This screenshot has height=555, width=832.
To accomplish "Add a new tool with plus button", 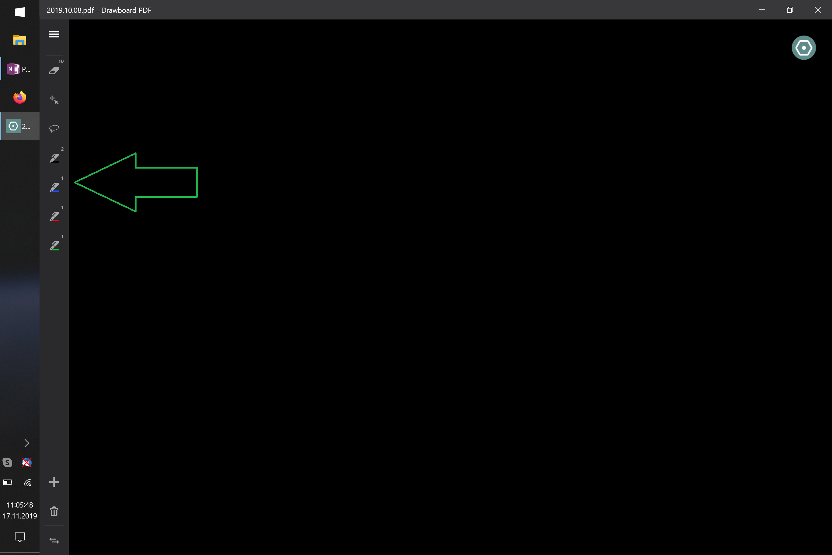I will pyautogui.click(x=54, y=482).
